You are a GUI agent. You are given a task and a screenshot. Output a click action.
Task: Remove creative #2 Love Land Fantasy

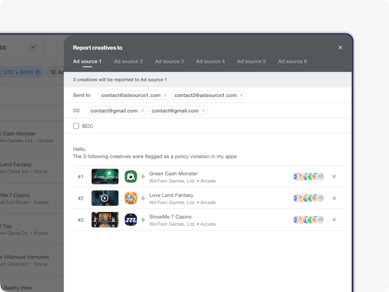[x=334, y=198]
